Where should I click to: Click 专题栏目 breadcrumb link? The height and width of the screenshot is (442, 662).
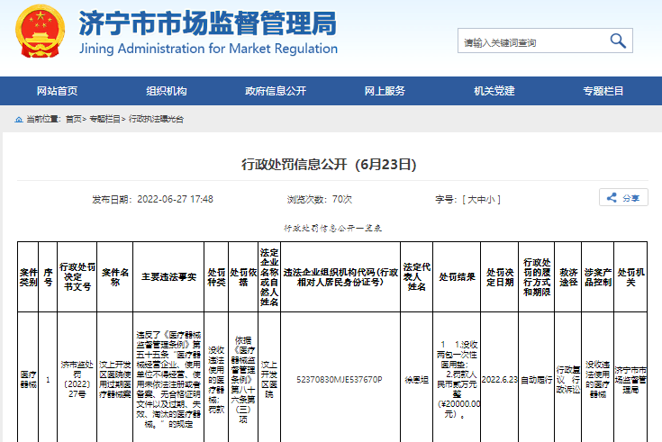[x=104, y=119]
